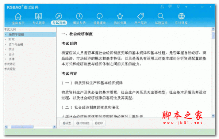This screenshot has height=139, width=219.
Task: Click the heading 一、社会经济制度
Action: [77, 34]
